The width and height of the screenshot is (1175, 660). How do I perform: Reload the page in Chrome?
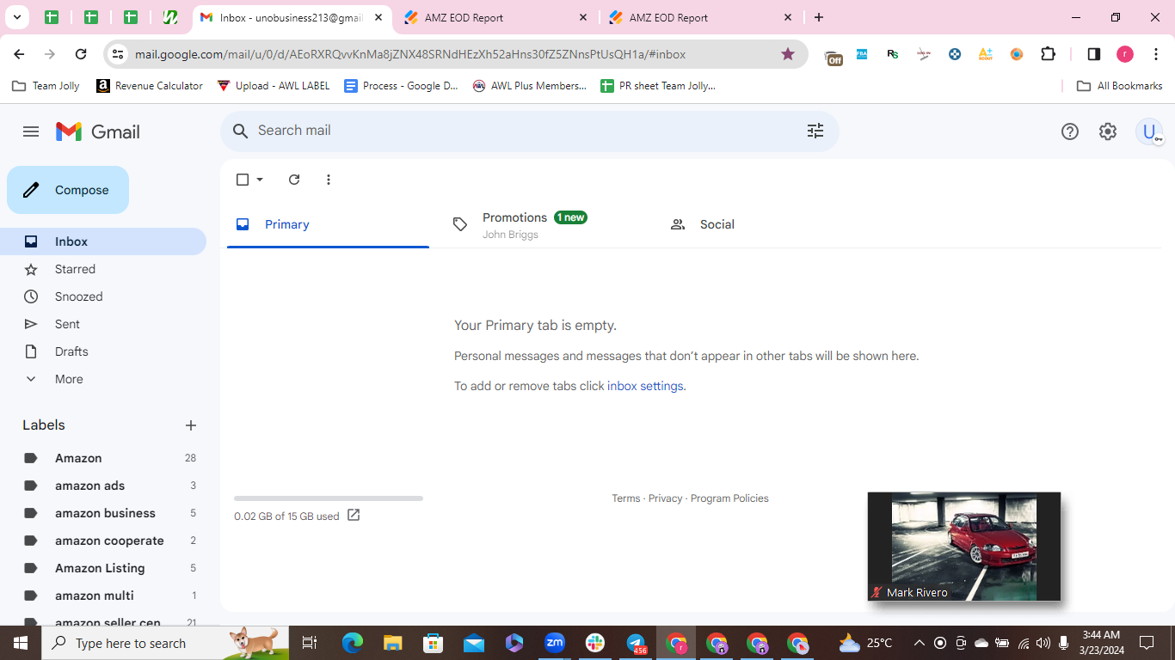pos(81,54)
